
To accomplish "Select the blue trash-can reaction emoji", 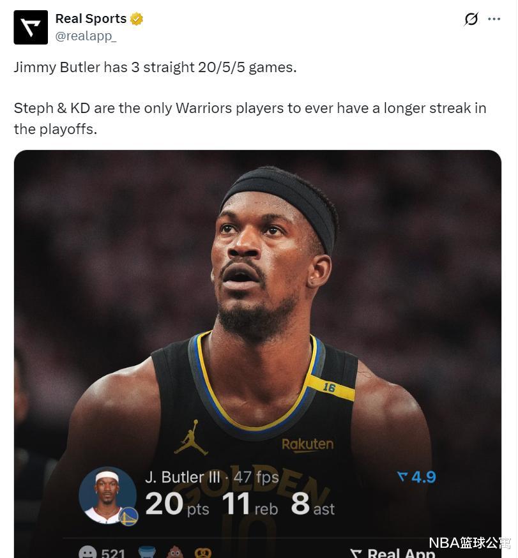I will (x=147, y=552).
